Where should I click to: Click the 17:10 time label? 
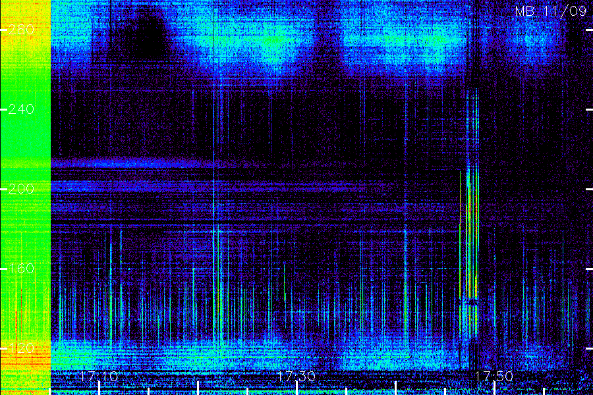coord(99,376)
